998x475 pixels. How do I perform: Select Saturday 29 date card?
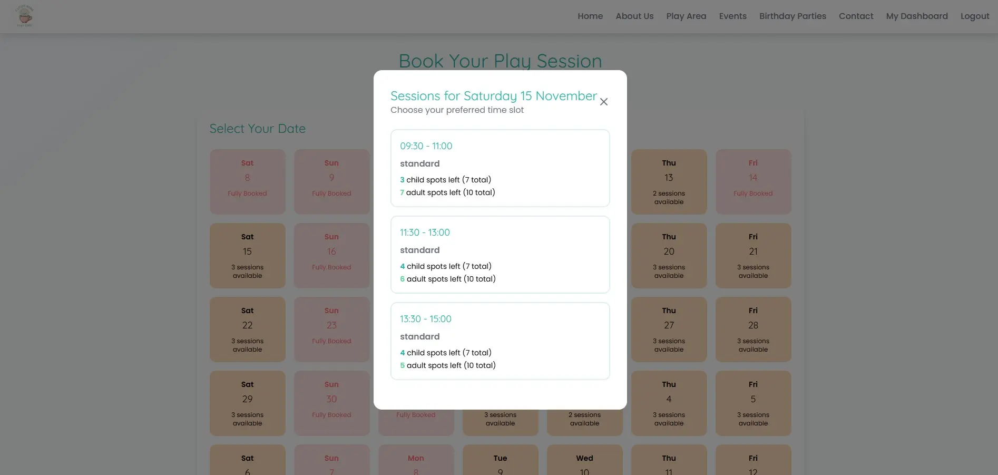(x=247, y=403)
